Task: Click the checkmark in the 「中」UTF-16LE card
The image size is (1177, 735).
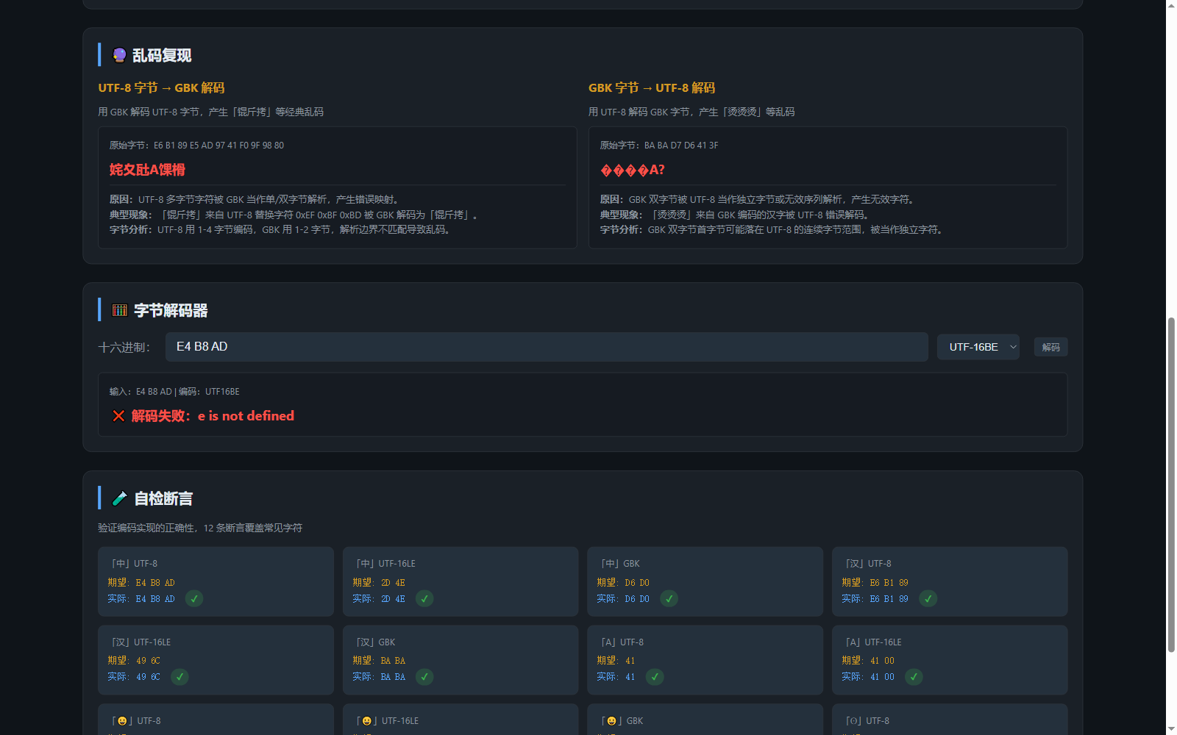Action: pyautogui.click(x=424, y=599)
